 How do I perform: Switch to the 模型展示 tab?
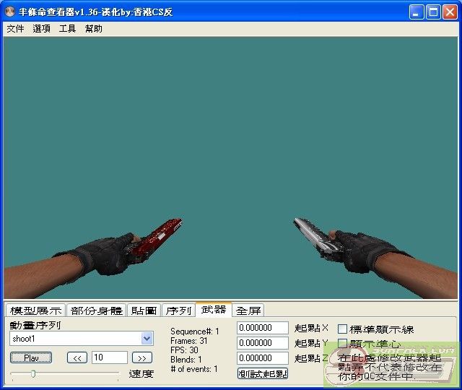[35, 311]
